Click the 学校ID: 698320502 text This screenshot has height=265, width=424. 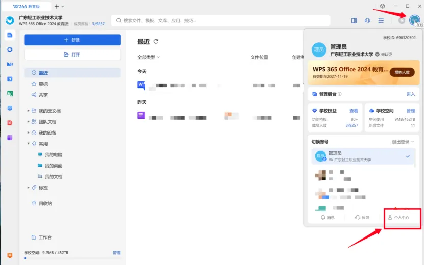coord(399,38)
